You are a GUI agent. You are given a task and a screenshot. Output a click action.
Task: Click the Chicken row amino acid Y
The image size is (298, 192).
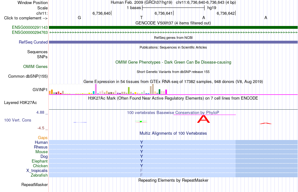point(141,166)
